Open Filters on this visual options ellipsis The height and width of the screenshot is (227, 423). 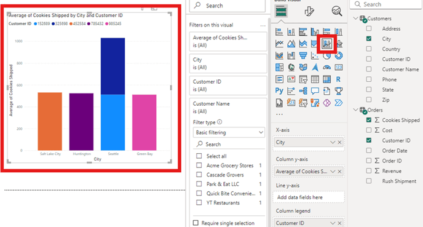click(263, 26)
